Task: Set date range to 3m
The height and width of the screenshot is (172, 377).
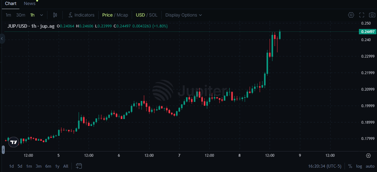Action: point(38,166)
